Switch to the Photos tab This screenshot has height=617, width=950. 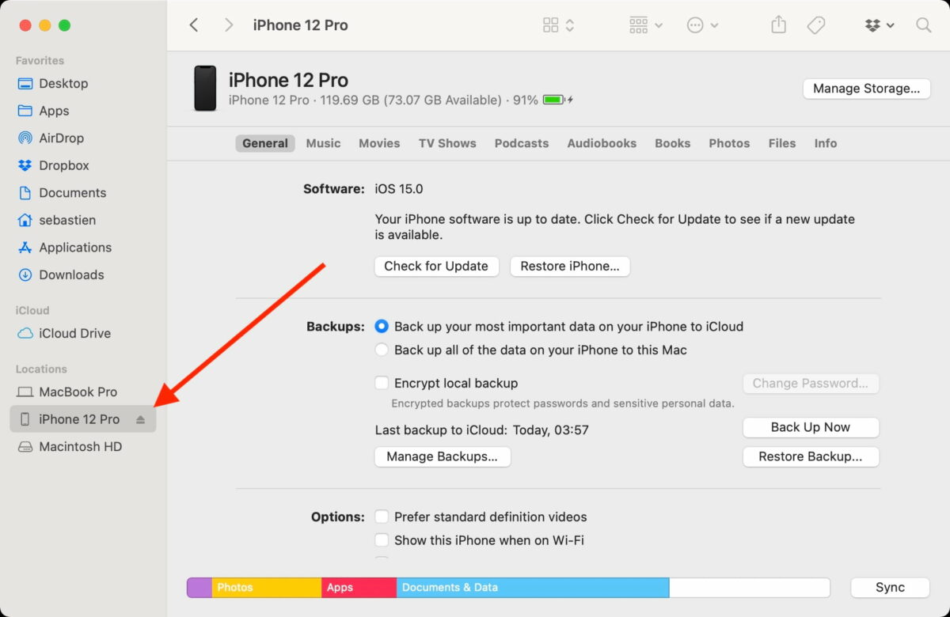click(x=729, y=143)
